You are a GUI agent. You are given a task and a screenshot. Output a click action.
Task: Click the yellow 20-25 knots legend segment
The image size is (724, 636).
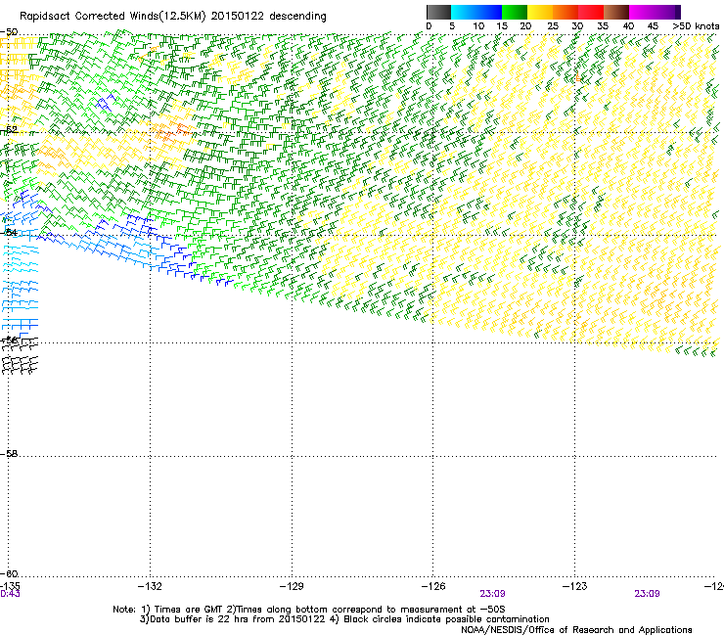tap(540, 12)
